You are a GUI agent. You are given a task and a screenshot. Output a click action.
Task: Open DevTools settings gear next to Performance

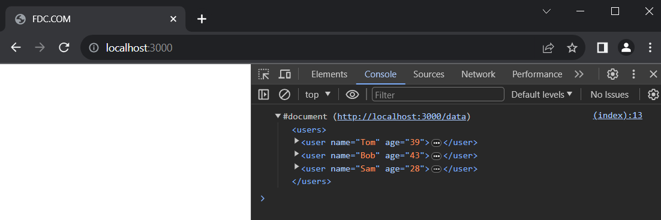(612, 74)
